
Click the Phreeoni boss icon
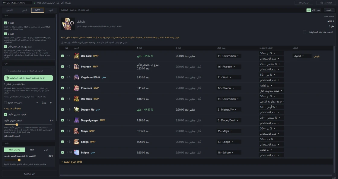click(x=76, y=88)
